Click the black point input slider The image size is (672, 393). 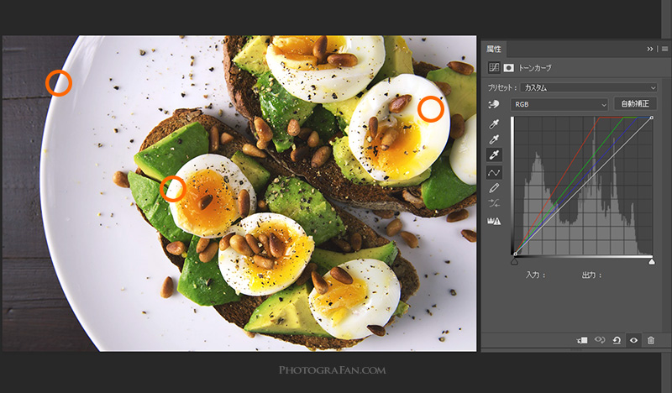click(515, 261)
